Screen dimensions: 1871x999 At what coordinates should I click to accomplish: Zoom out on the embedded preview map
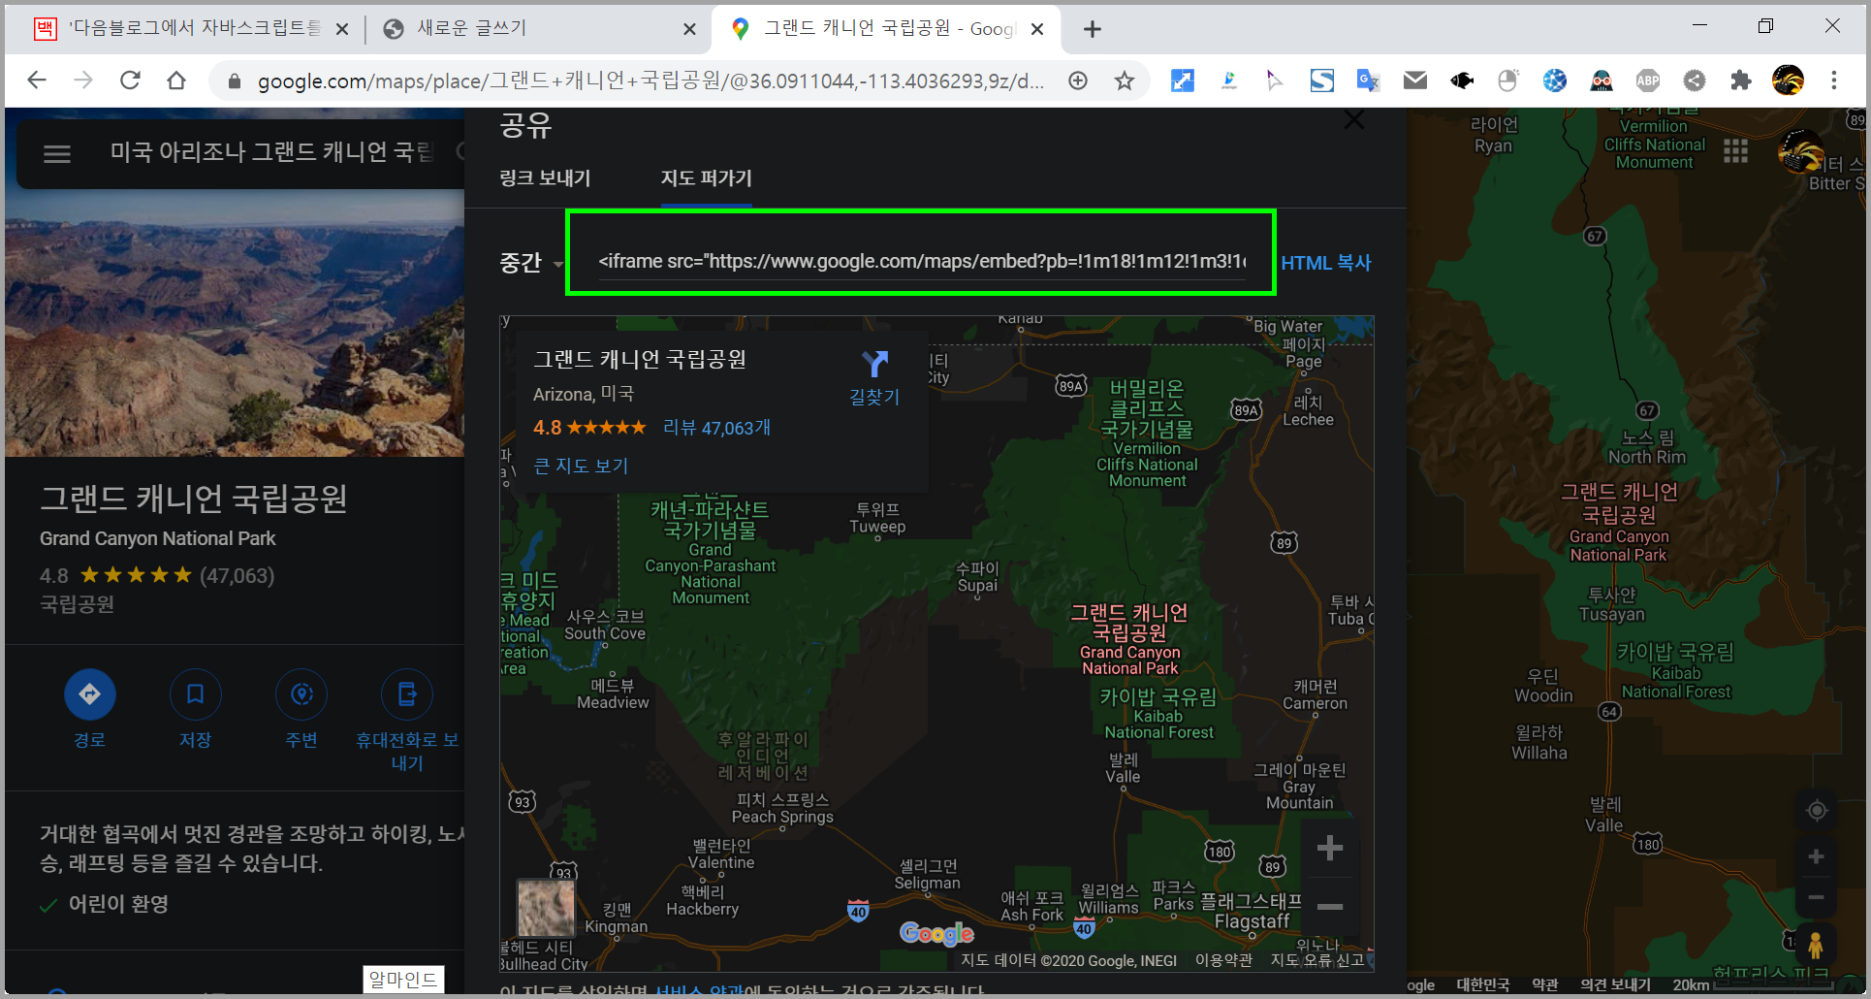tap(1330, 907)
